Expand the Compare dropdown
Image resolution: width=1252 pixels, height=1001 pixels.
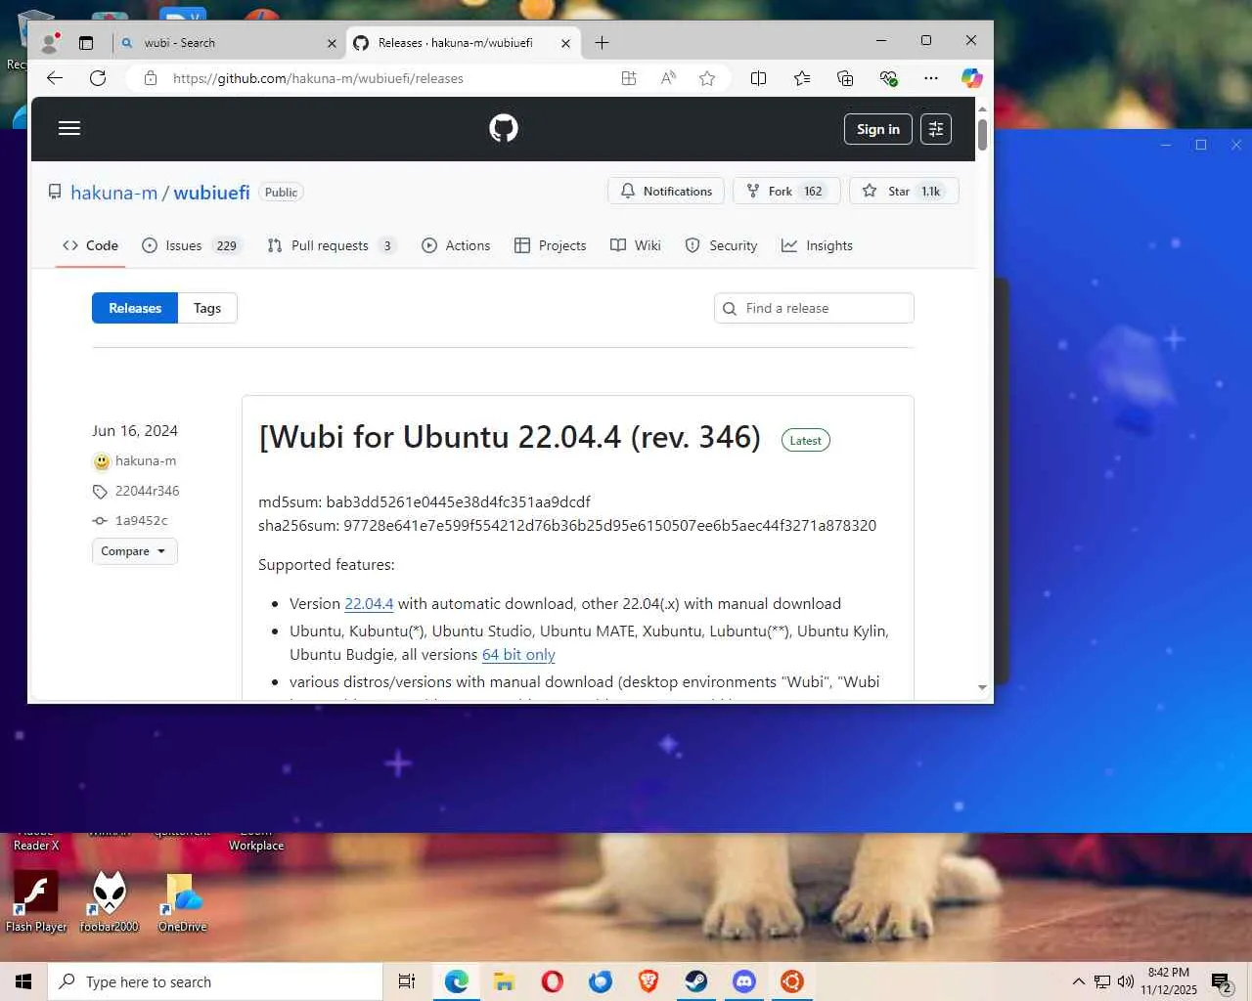(135, 551)
